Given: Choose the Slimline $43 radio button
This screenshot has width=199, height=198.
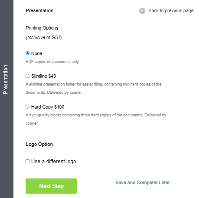Looking at the screenshot, I should 27,76.
